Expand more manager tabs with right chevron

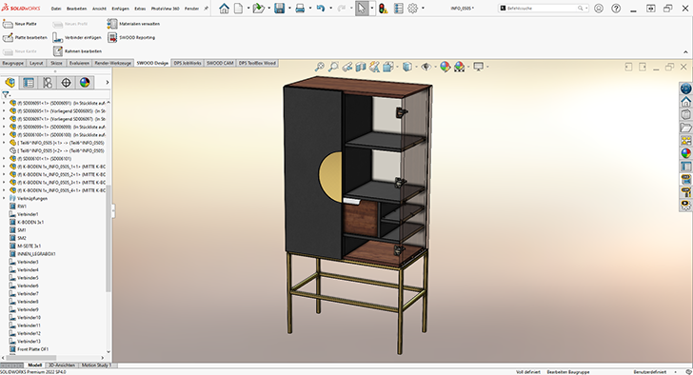(107, 82)
